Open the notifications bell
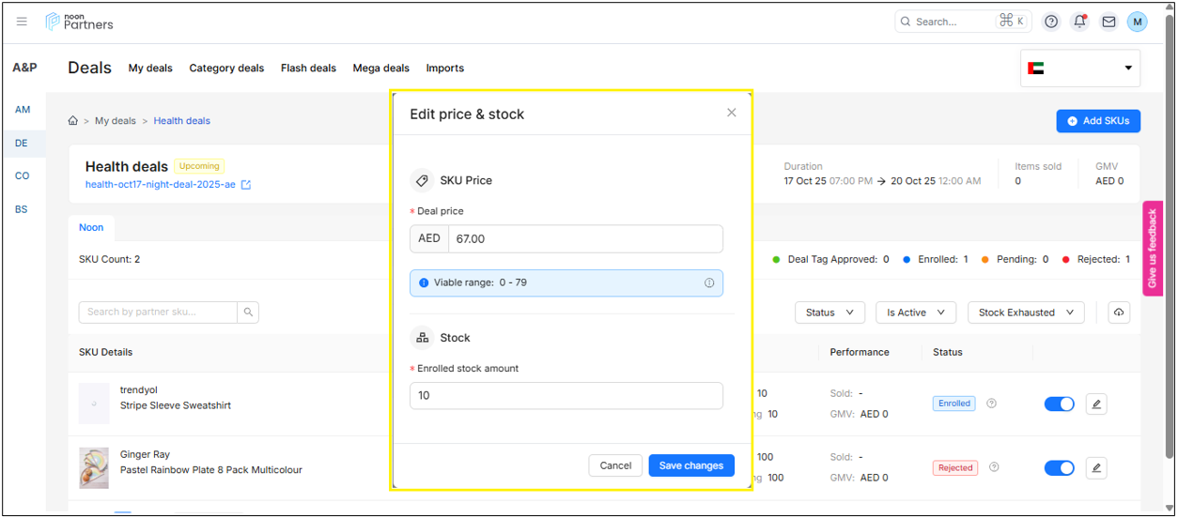This screenshot has width=1178, height=518. pos(1079,22)
